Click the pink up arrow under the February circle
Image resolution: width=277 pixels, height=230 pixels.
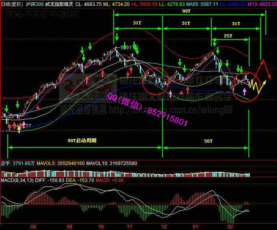tap(245, 92)
